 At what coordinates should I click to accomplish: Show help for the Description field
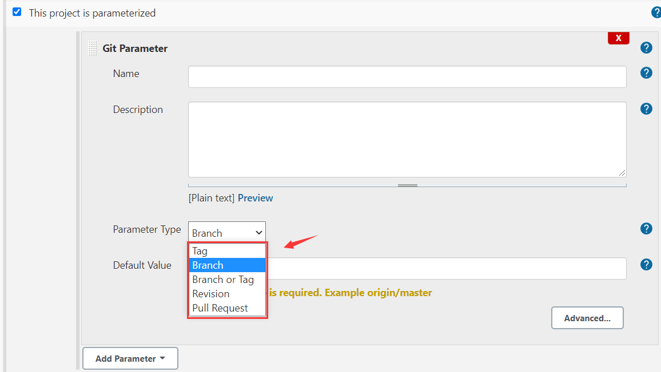(646, 109)
